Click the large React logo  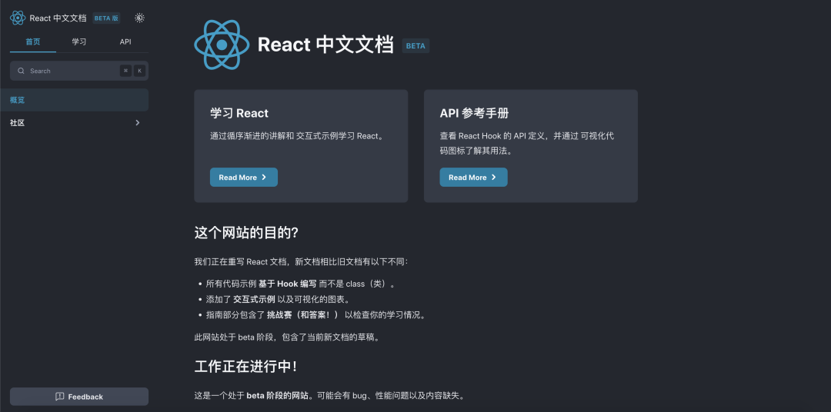[x=222, y=45]
